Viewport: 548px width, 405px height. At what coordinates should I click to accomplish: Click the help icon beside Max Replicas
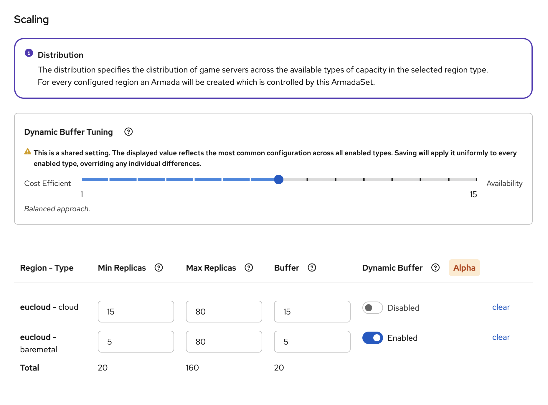coord(249,268)
